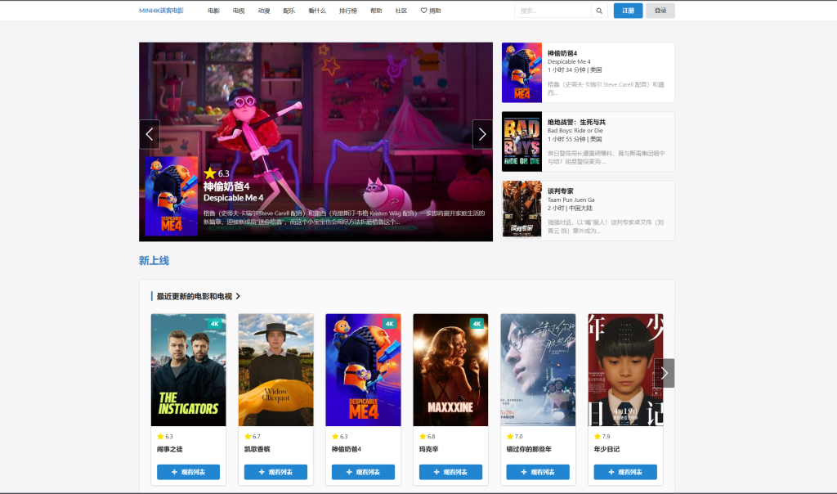The image size is (837, 494).
Task: Open the 电影 menu in navigation bar
Action: point(213,11)
